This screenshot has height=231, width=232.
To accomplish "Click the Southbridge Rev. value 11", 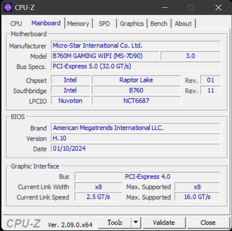I will pyautogui.click(x=211, y=90).
